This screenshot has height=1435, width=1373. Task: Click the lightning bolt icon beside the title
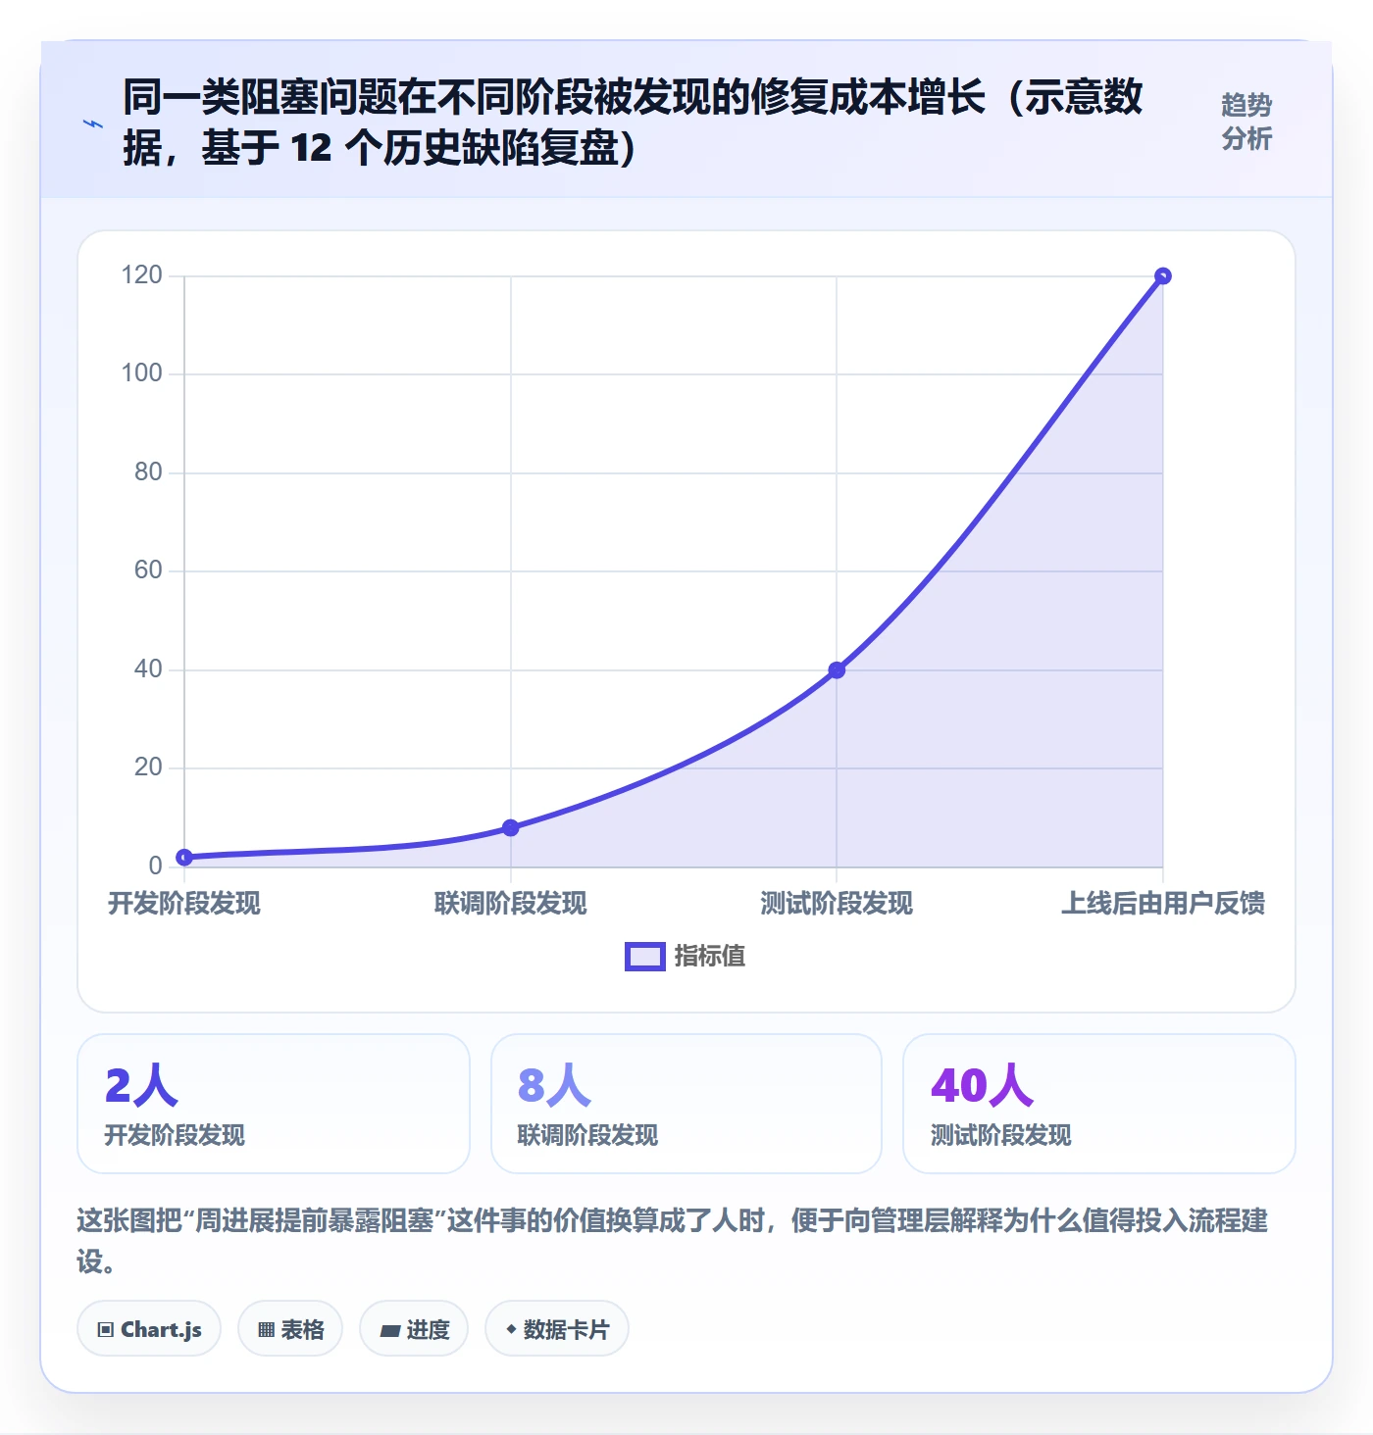point(93,124)
